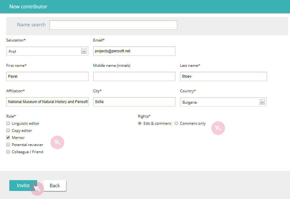Click the Salutation dropdown arrow button
Screen dimensions: 290x199
pos(84,51)
